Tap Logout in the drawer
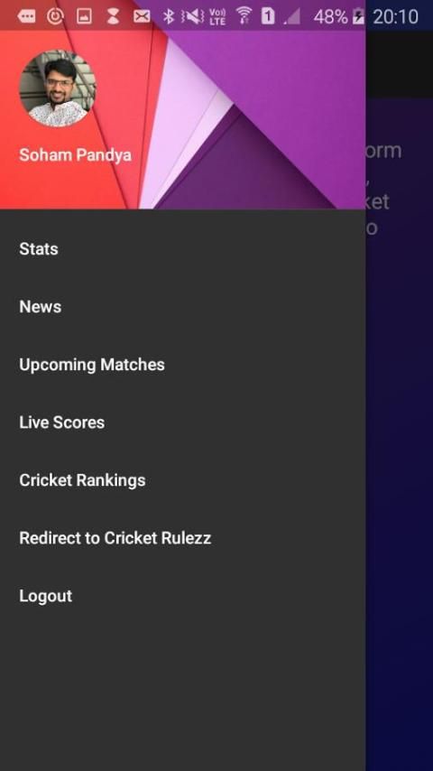The height and width of the screenshot is (771, 433). pyautogui.click(x=182, y=596)
